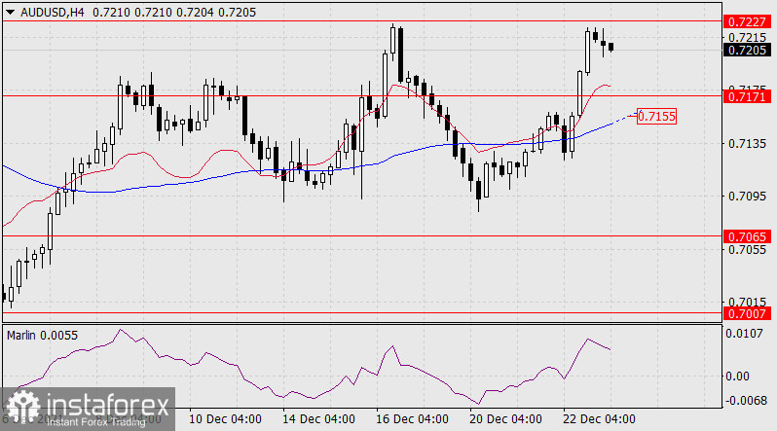This screenshot has width=777, height=431.
Task: Click the 16 Dec 04:00 time label
Action: [412, 419]
